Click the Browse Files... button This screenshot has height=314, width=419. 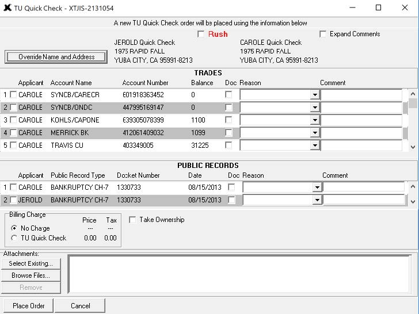(x=31, y=275)
